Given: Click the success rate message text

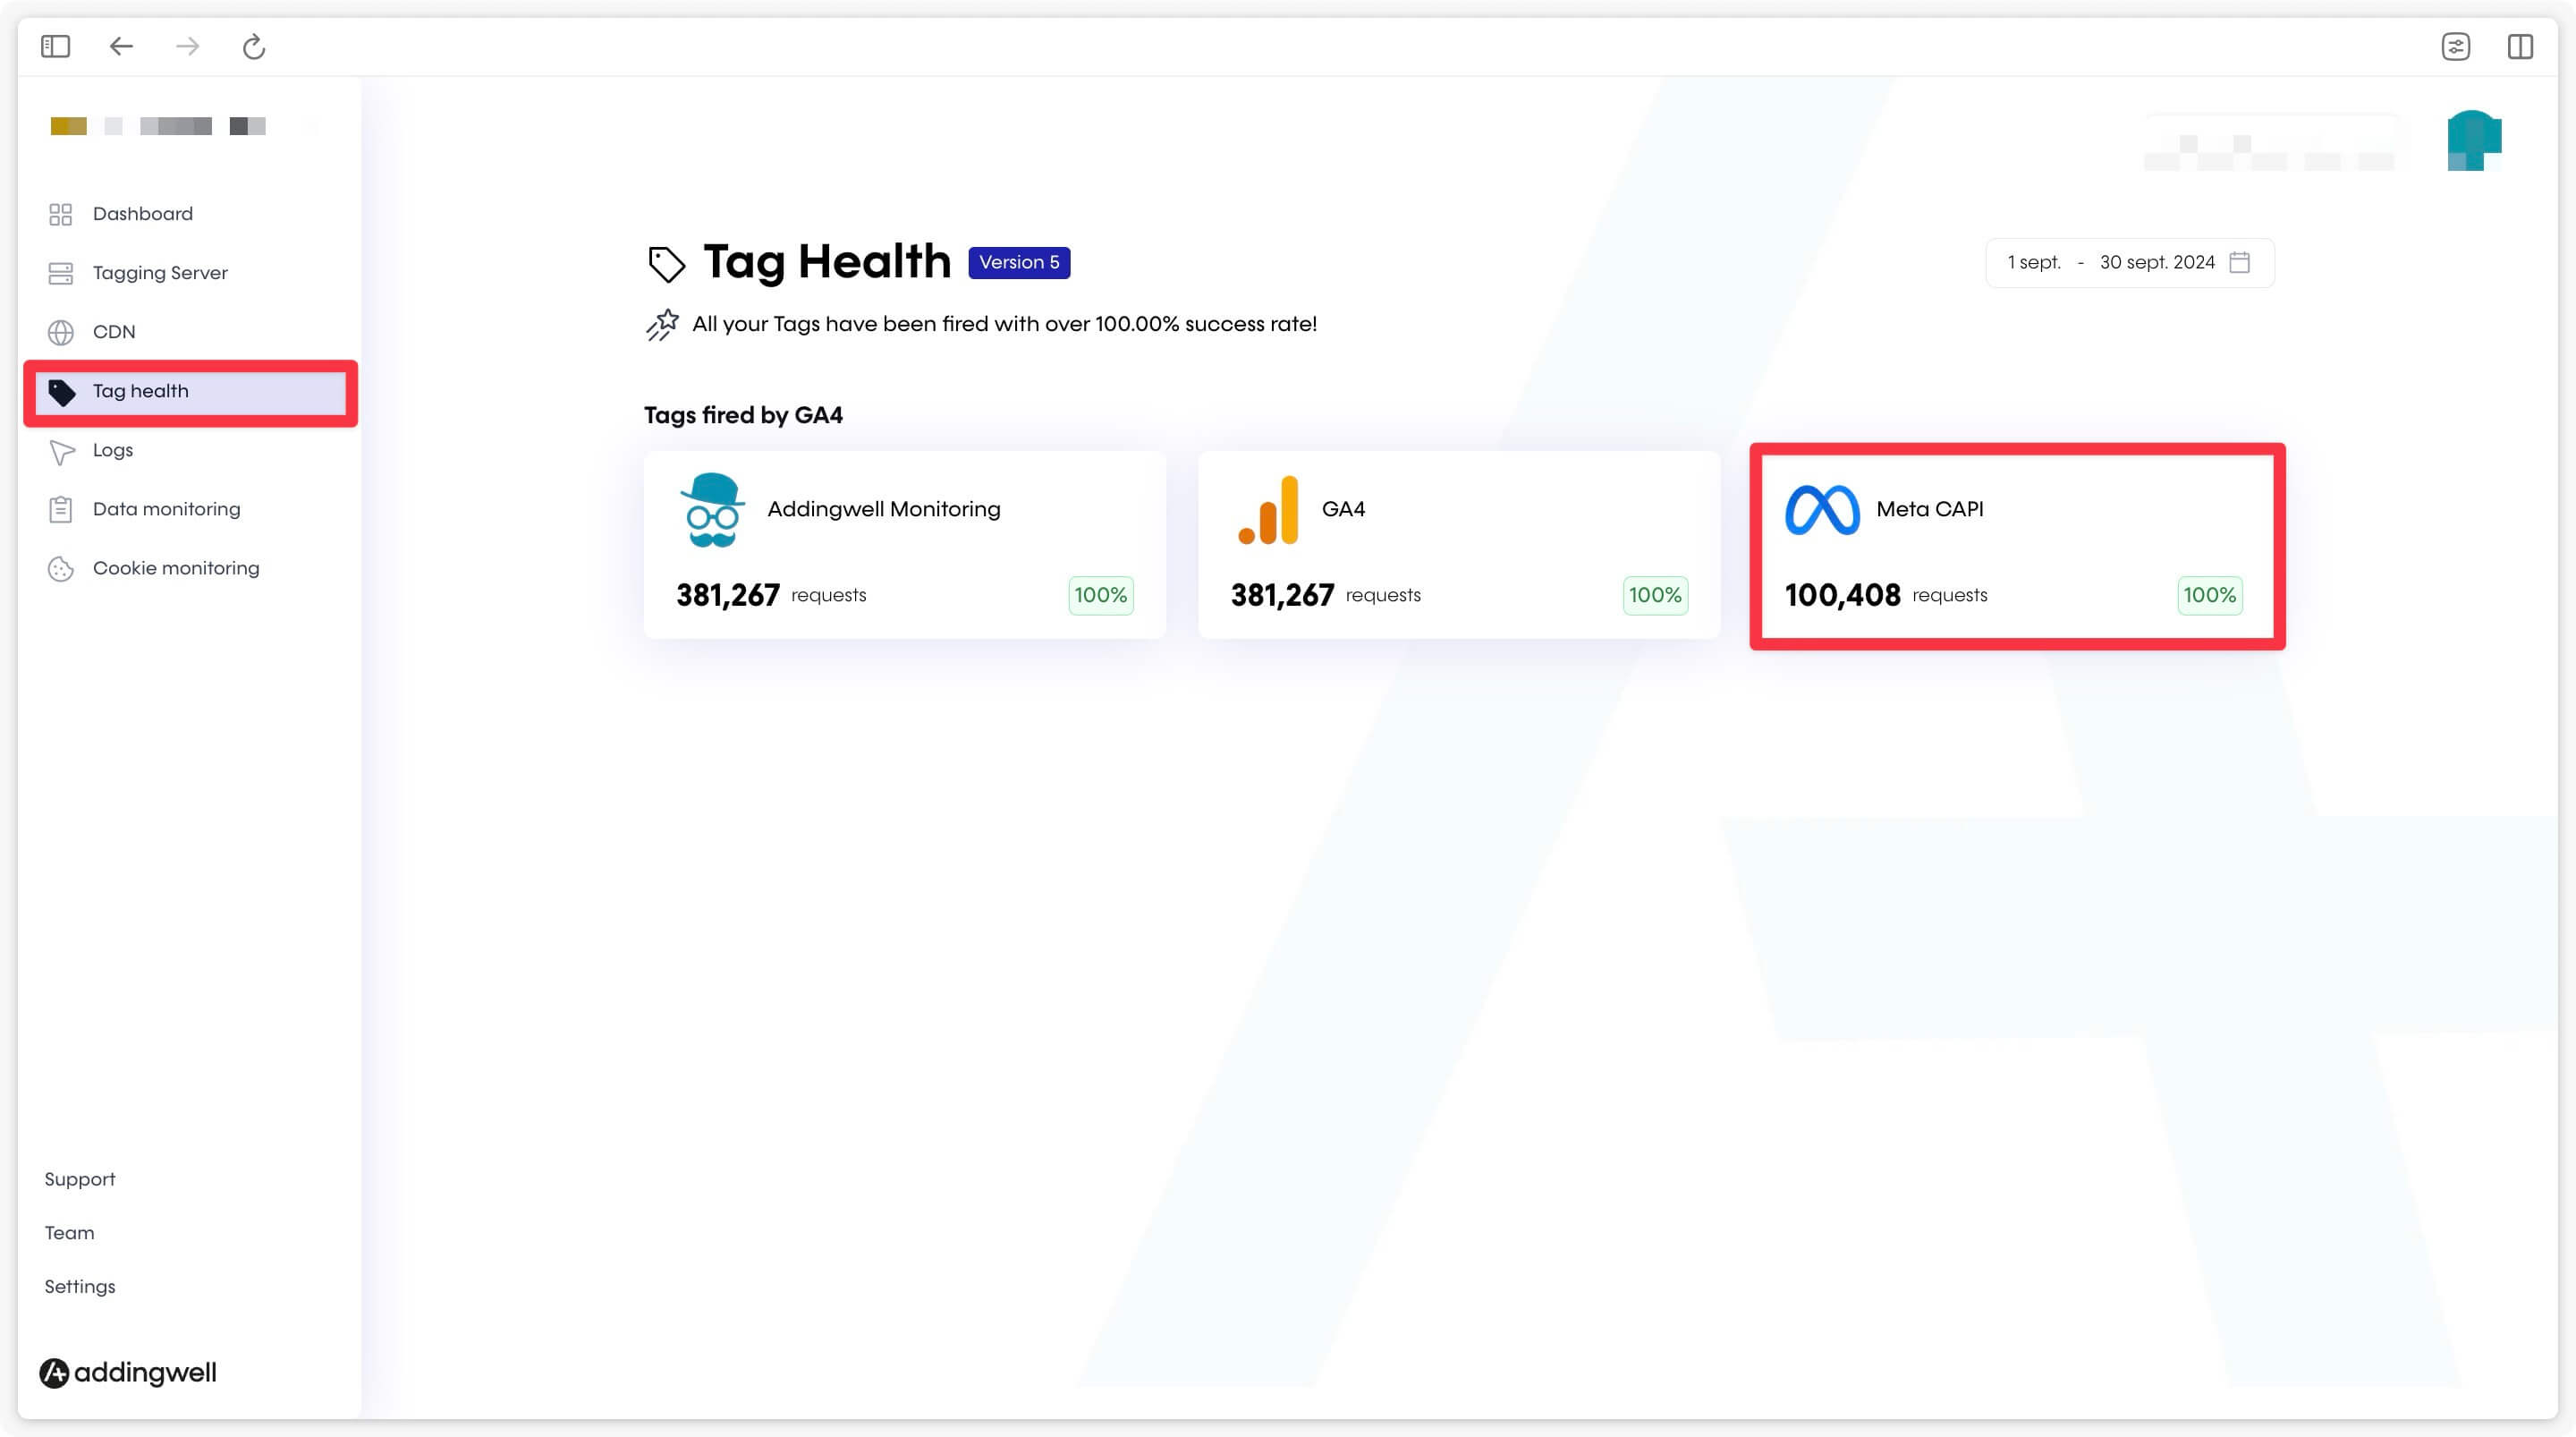Looking at the screenshot, I should [x=1004, y=324].
